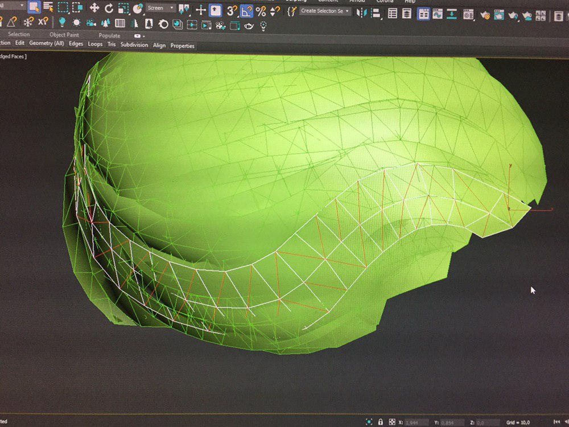The image size is (569, 427).
Task: Toggle Layer Explorer icon
Action: click(407, 14)
